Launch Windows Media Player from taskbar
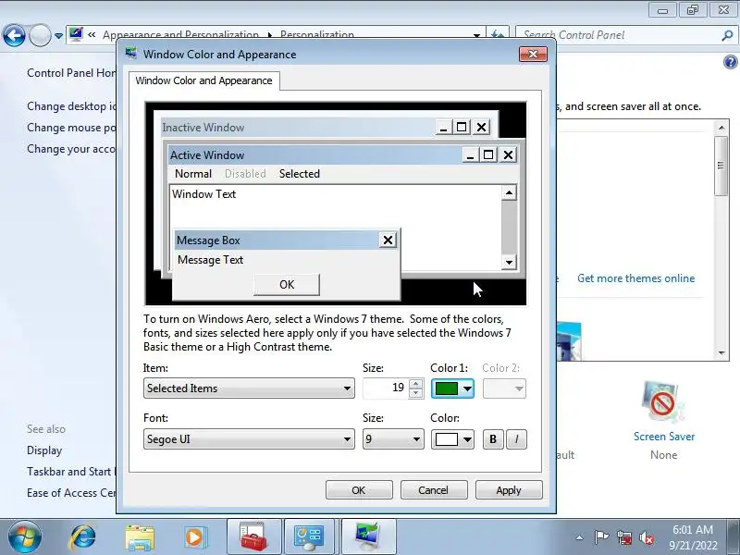 [x=195, y=537]
